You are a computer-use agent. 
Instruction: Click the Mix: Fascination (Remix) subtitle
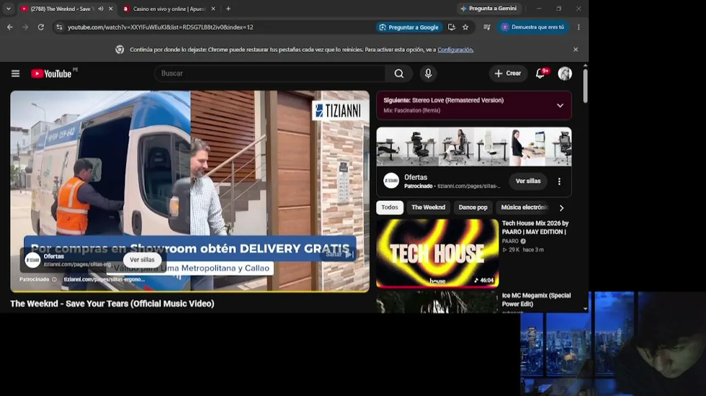[x=412, y=111]
